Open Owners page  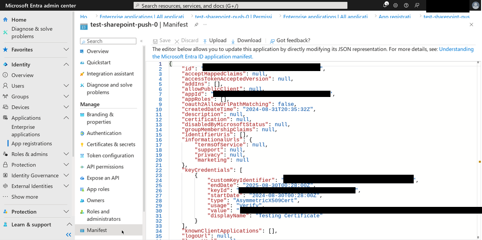point(95,201)
